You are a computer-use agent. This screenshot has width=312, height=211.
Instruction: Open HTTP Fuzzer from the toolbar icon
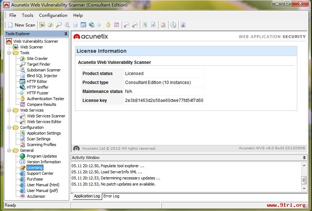pyautogui.click(x=99, y=25)
